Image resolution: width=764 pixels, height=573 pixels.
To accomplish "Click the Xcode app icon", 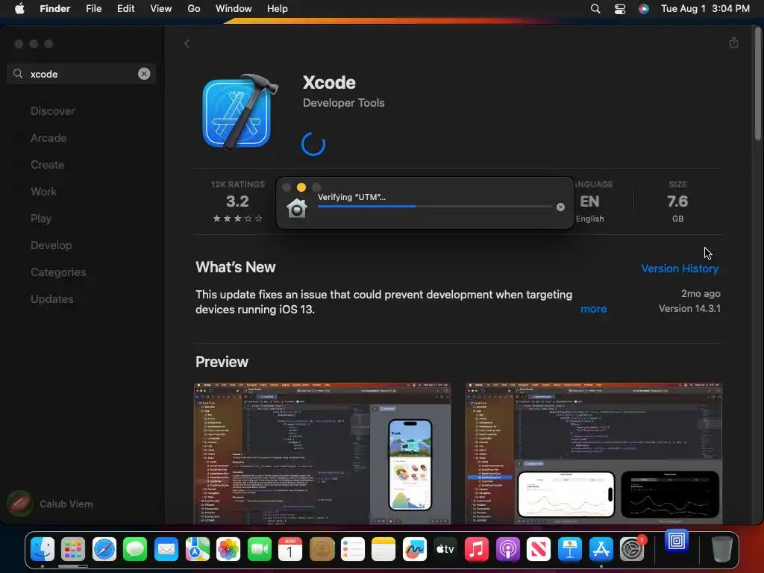I will 239,112.
